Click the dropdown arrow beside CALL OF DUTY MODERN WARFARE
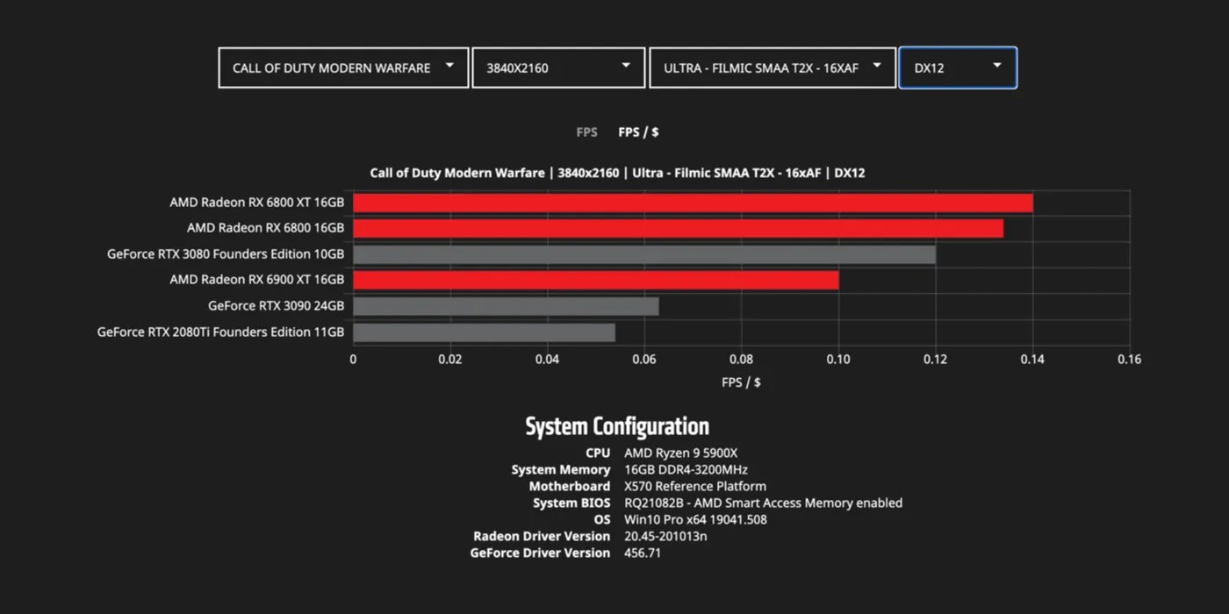Screen dimensions: 1229x614 (449, 67)
